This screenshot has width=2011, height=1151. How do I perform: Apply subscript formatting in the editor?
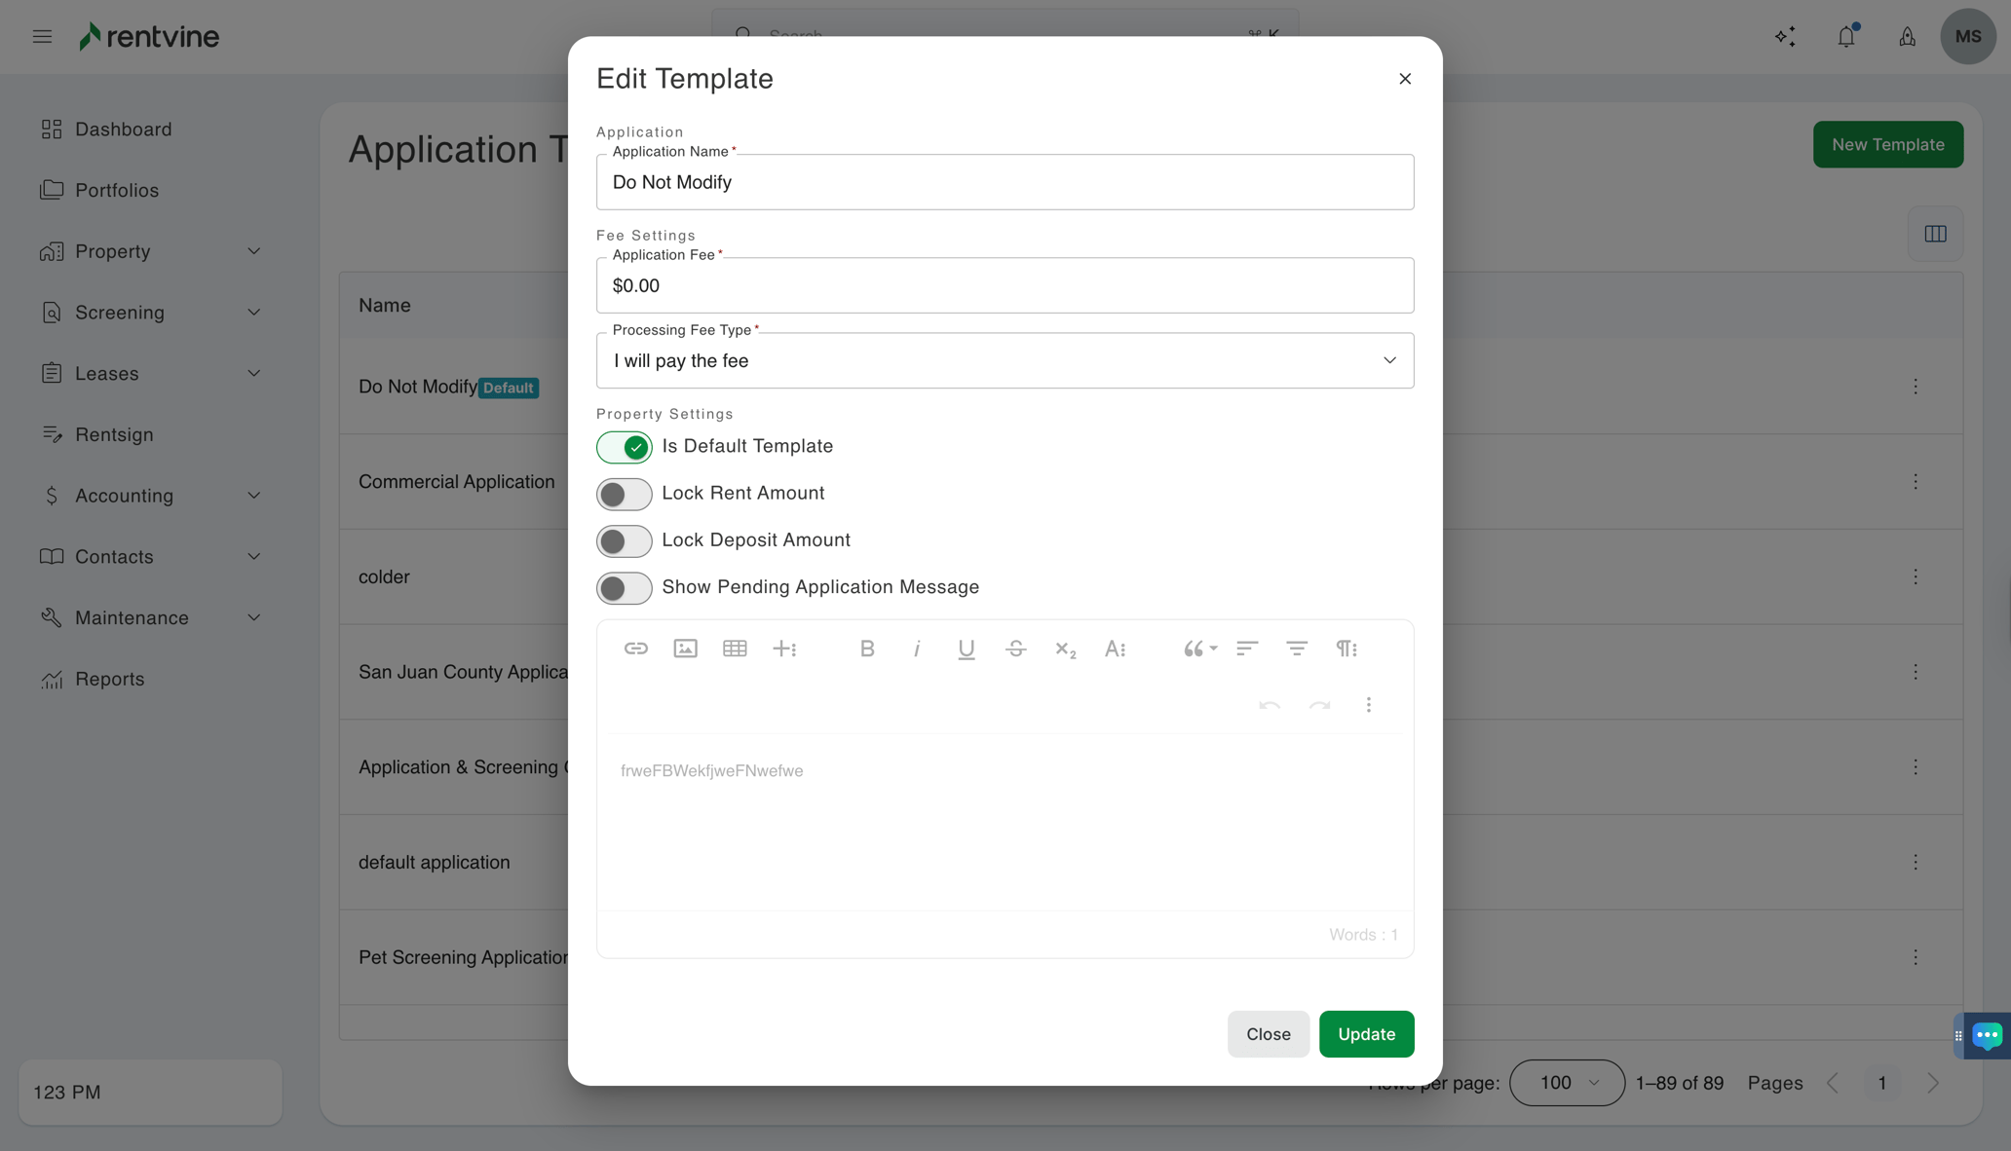pyautogui.click(x=1065, y=649)
